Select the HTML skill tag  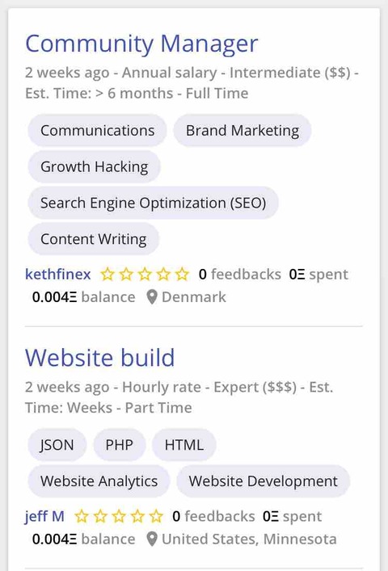pos(184,445)
